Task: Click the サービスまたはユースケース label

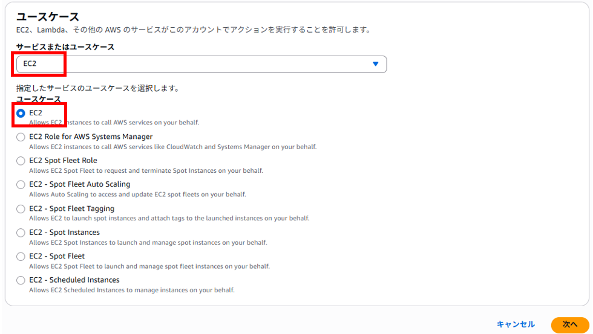Action: click(x=65, y=47)
